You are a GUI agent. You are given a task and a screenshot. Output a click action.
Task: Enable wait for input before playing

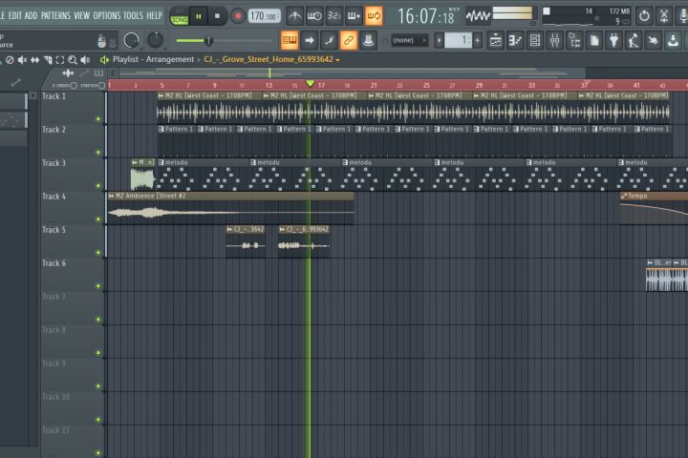point(314,16)
